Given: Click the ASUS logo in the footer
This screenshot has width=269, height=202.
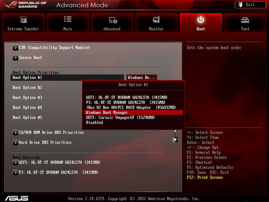Looking at the screenshot, I should (17, 198).
